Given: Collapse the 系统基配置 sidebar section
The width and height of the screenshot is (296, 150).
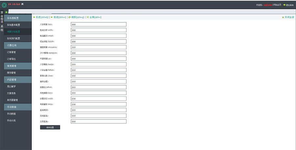Looking at the screenshot, I should (18, 18).
